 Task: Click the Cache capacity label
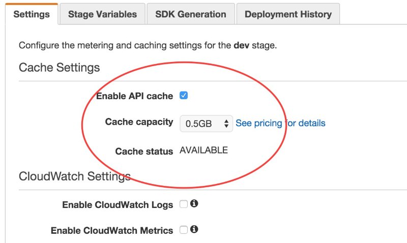pos(139,122)
